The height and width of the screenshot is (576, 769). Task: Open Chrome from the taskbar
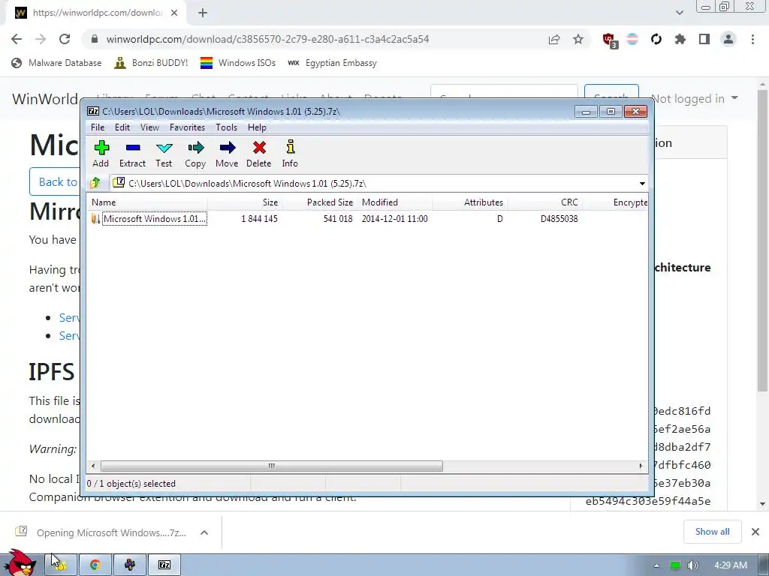[x=95, y=565]
